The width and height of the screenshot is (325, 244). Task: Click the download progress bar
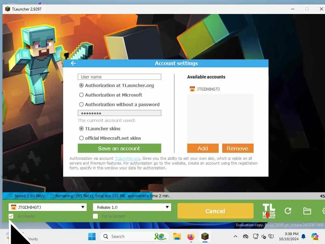coord(164,196)
